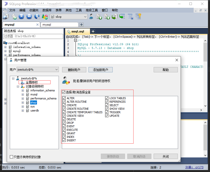Run the execute query play icon
Viewport: 210px width, 172px height.
pos(21,17)
